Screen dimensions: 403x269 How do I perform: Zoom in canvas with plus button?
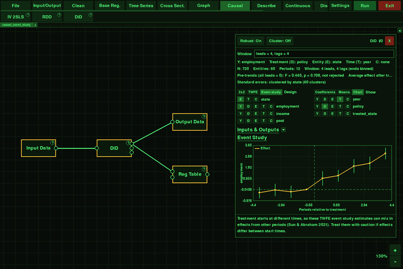tap(395, 250)
